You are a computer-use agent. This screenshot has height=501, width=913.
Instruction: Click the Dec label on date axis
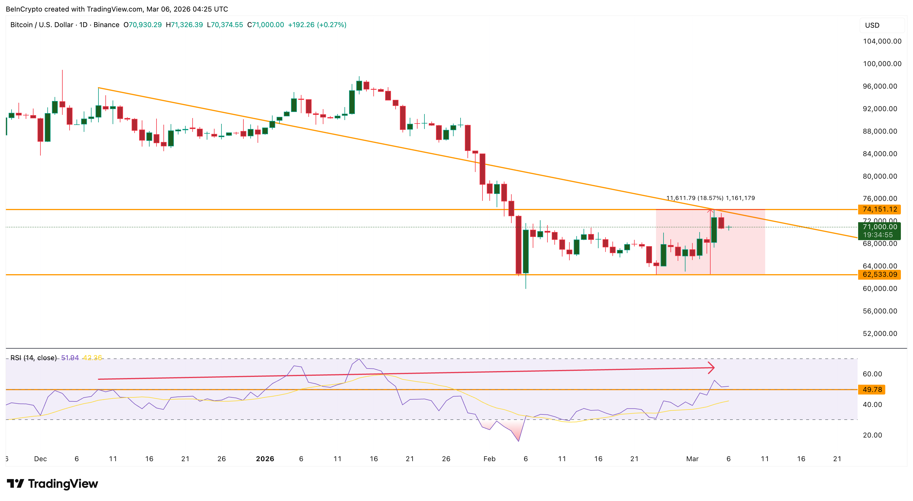click(40, 459)
